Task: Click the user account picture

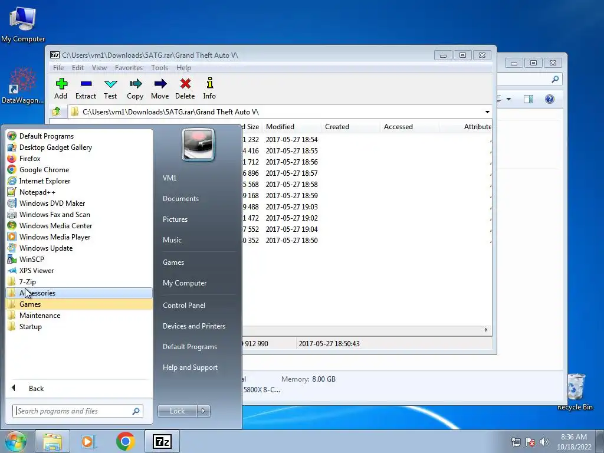Action: pos(198,145)
